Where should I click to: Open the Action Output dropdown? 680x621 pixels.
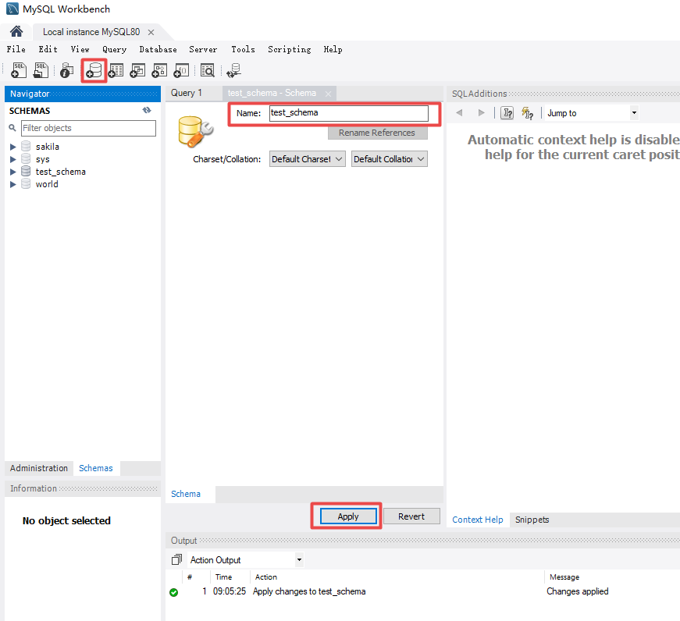tap(246, 560)
